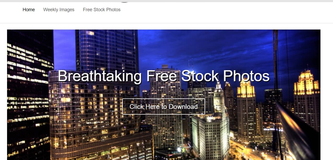
Task: Click the Breathtaking Free Stock Photos headline
Action: pos(163,76)
